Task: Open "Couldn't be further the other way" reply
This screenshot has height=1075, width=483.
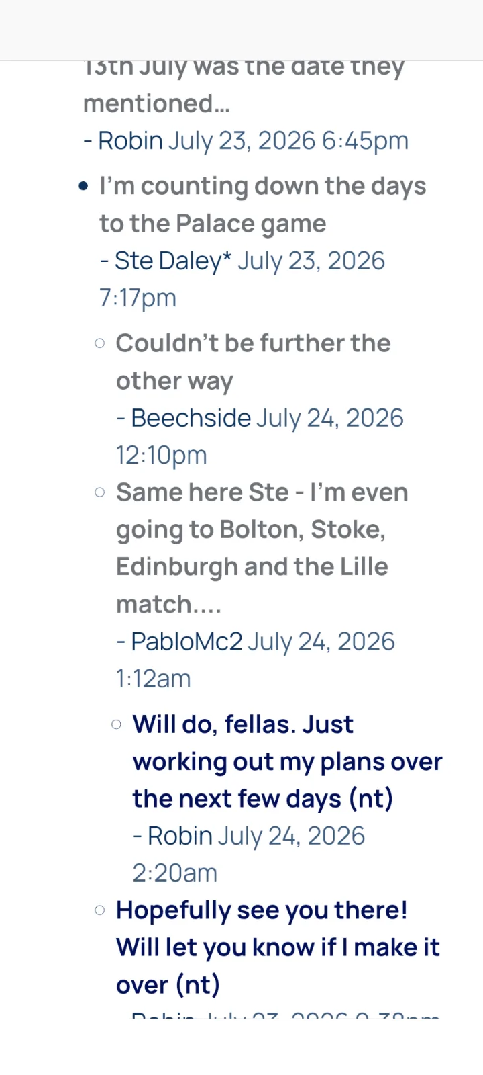Action: 253,361
